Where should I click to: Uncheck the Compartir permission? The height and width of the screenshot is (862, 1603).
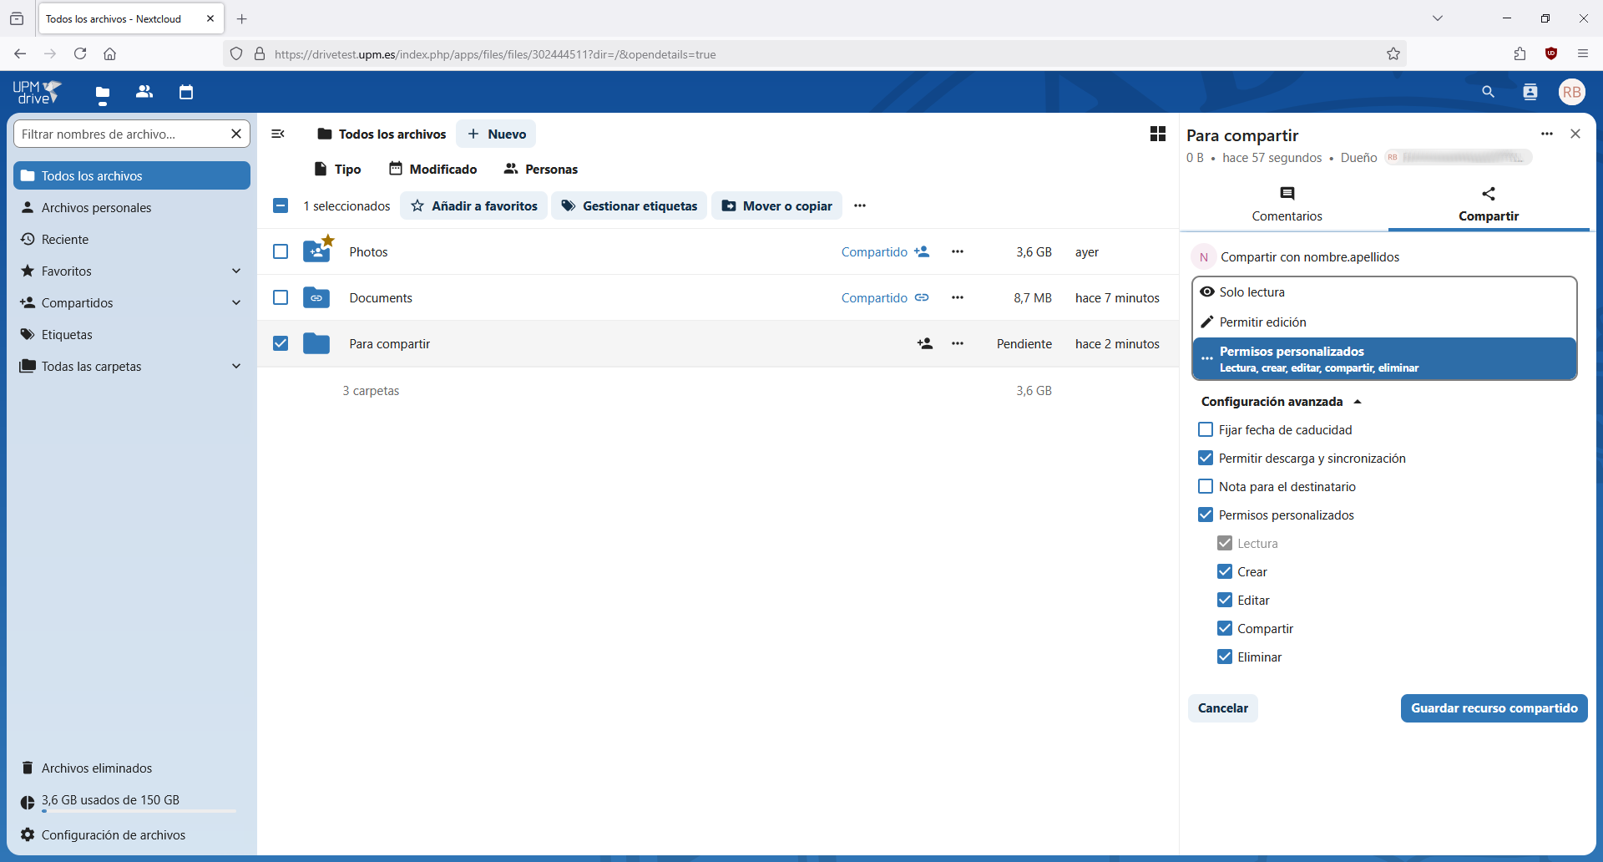point(1225,628)
